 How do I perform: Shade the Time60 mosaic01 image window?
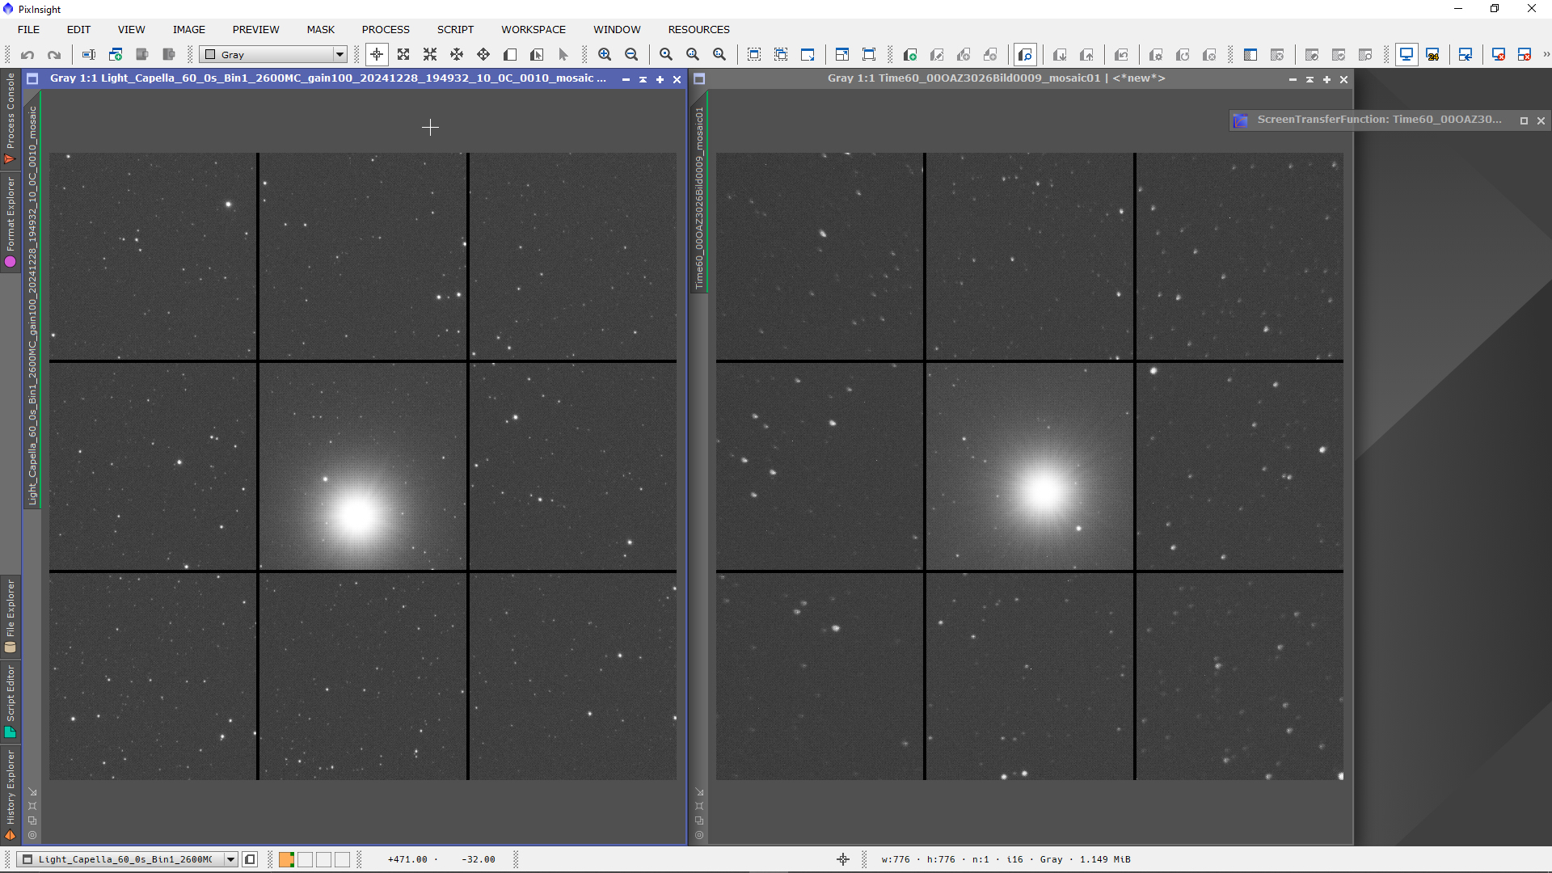click(x=1309, y=79)
